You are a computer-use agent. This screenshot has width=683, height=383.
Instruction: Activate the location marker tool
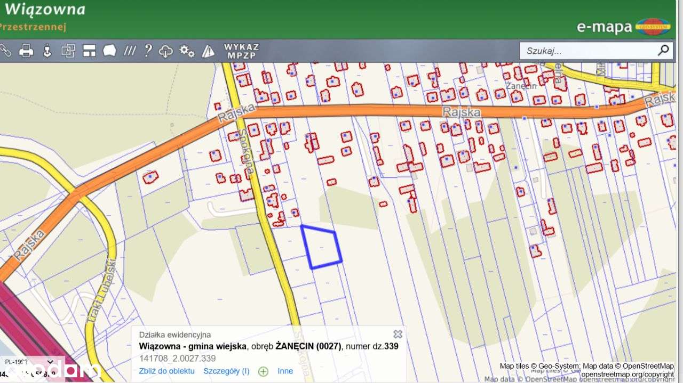point(47,51)
